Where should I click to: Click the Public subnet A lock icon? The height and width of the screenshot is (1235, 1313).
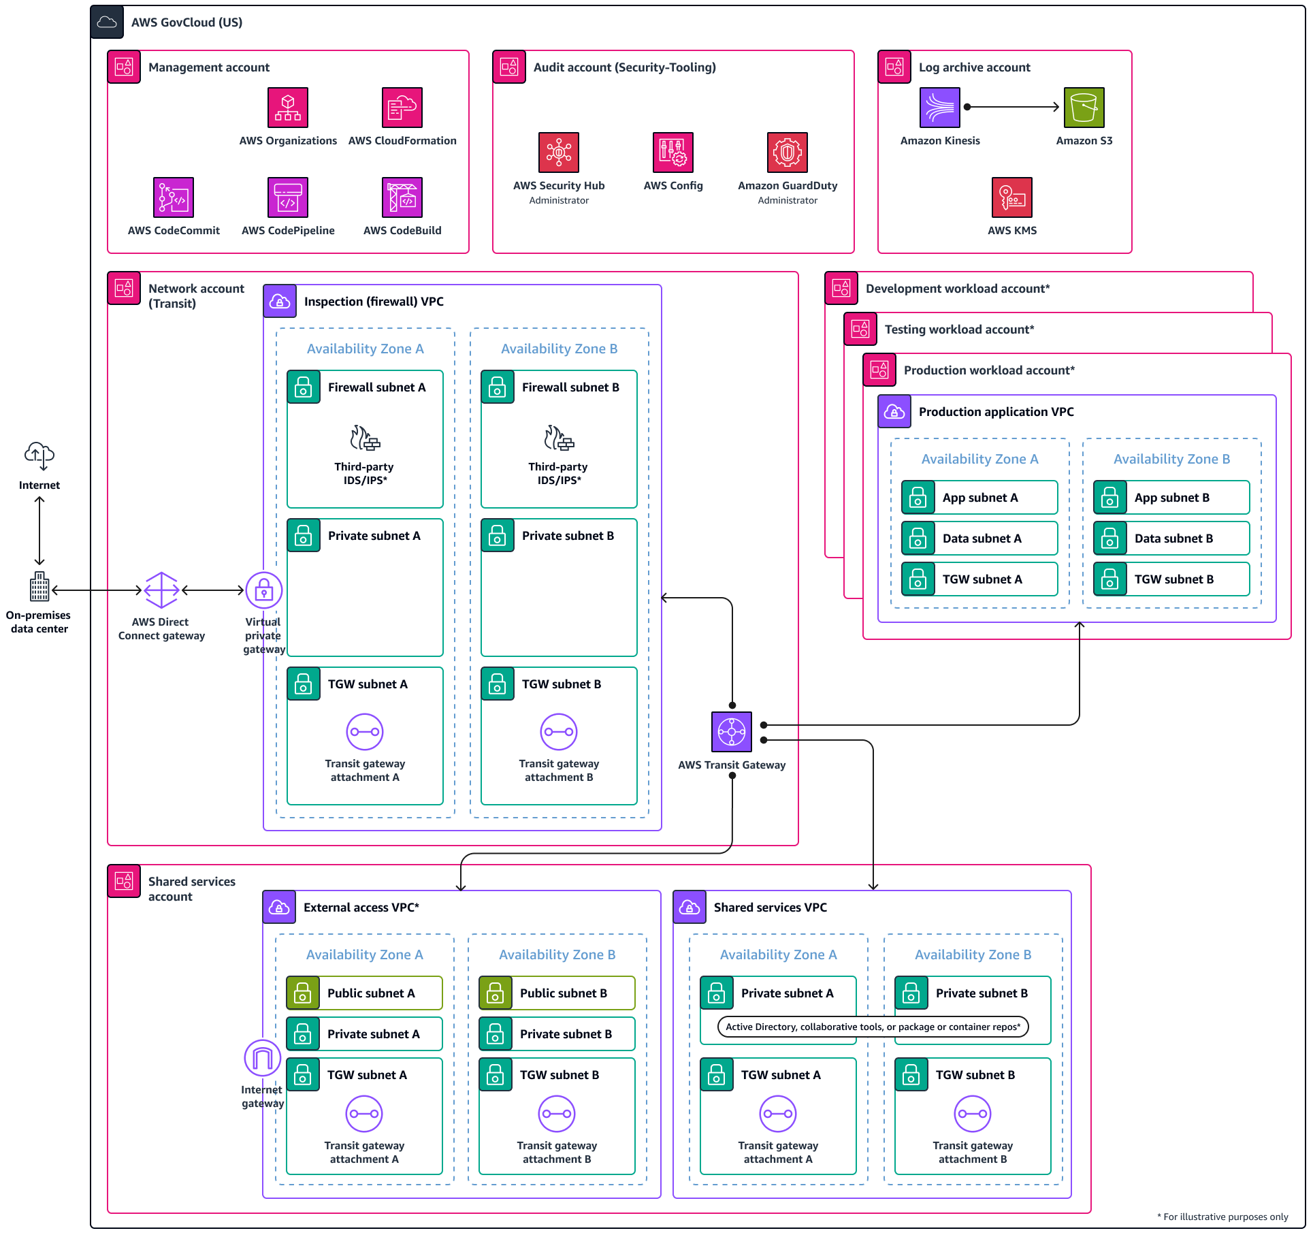(x=303, y=993)
